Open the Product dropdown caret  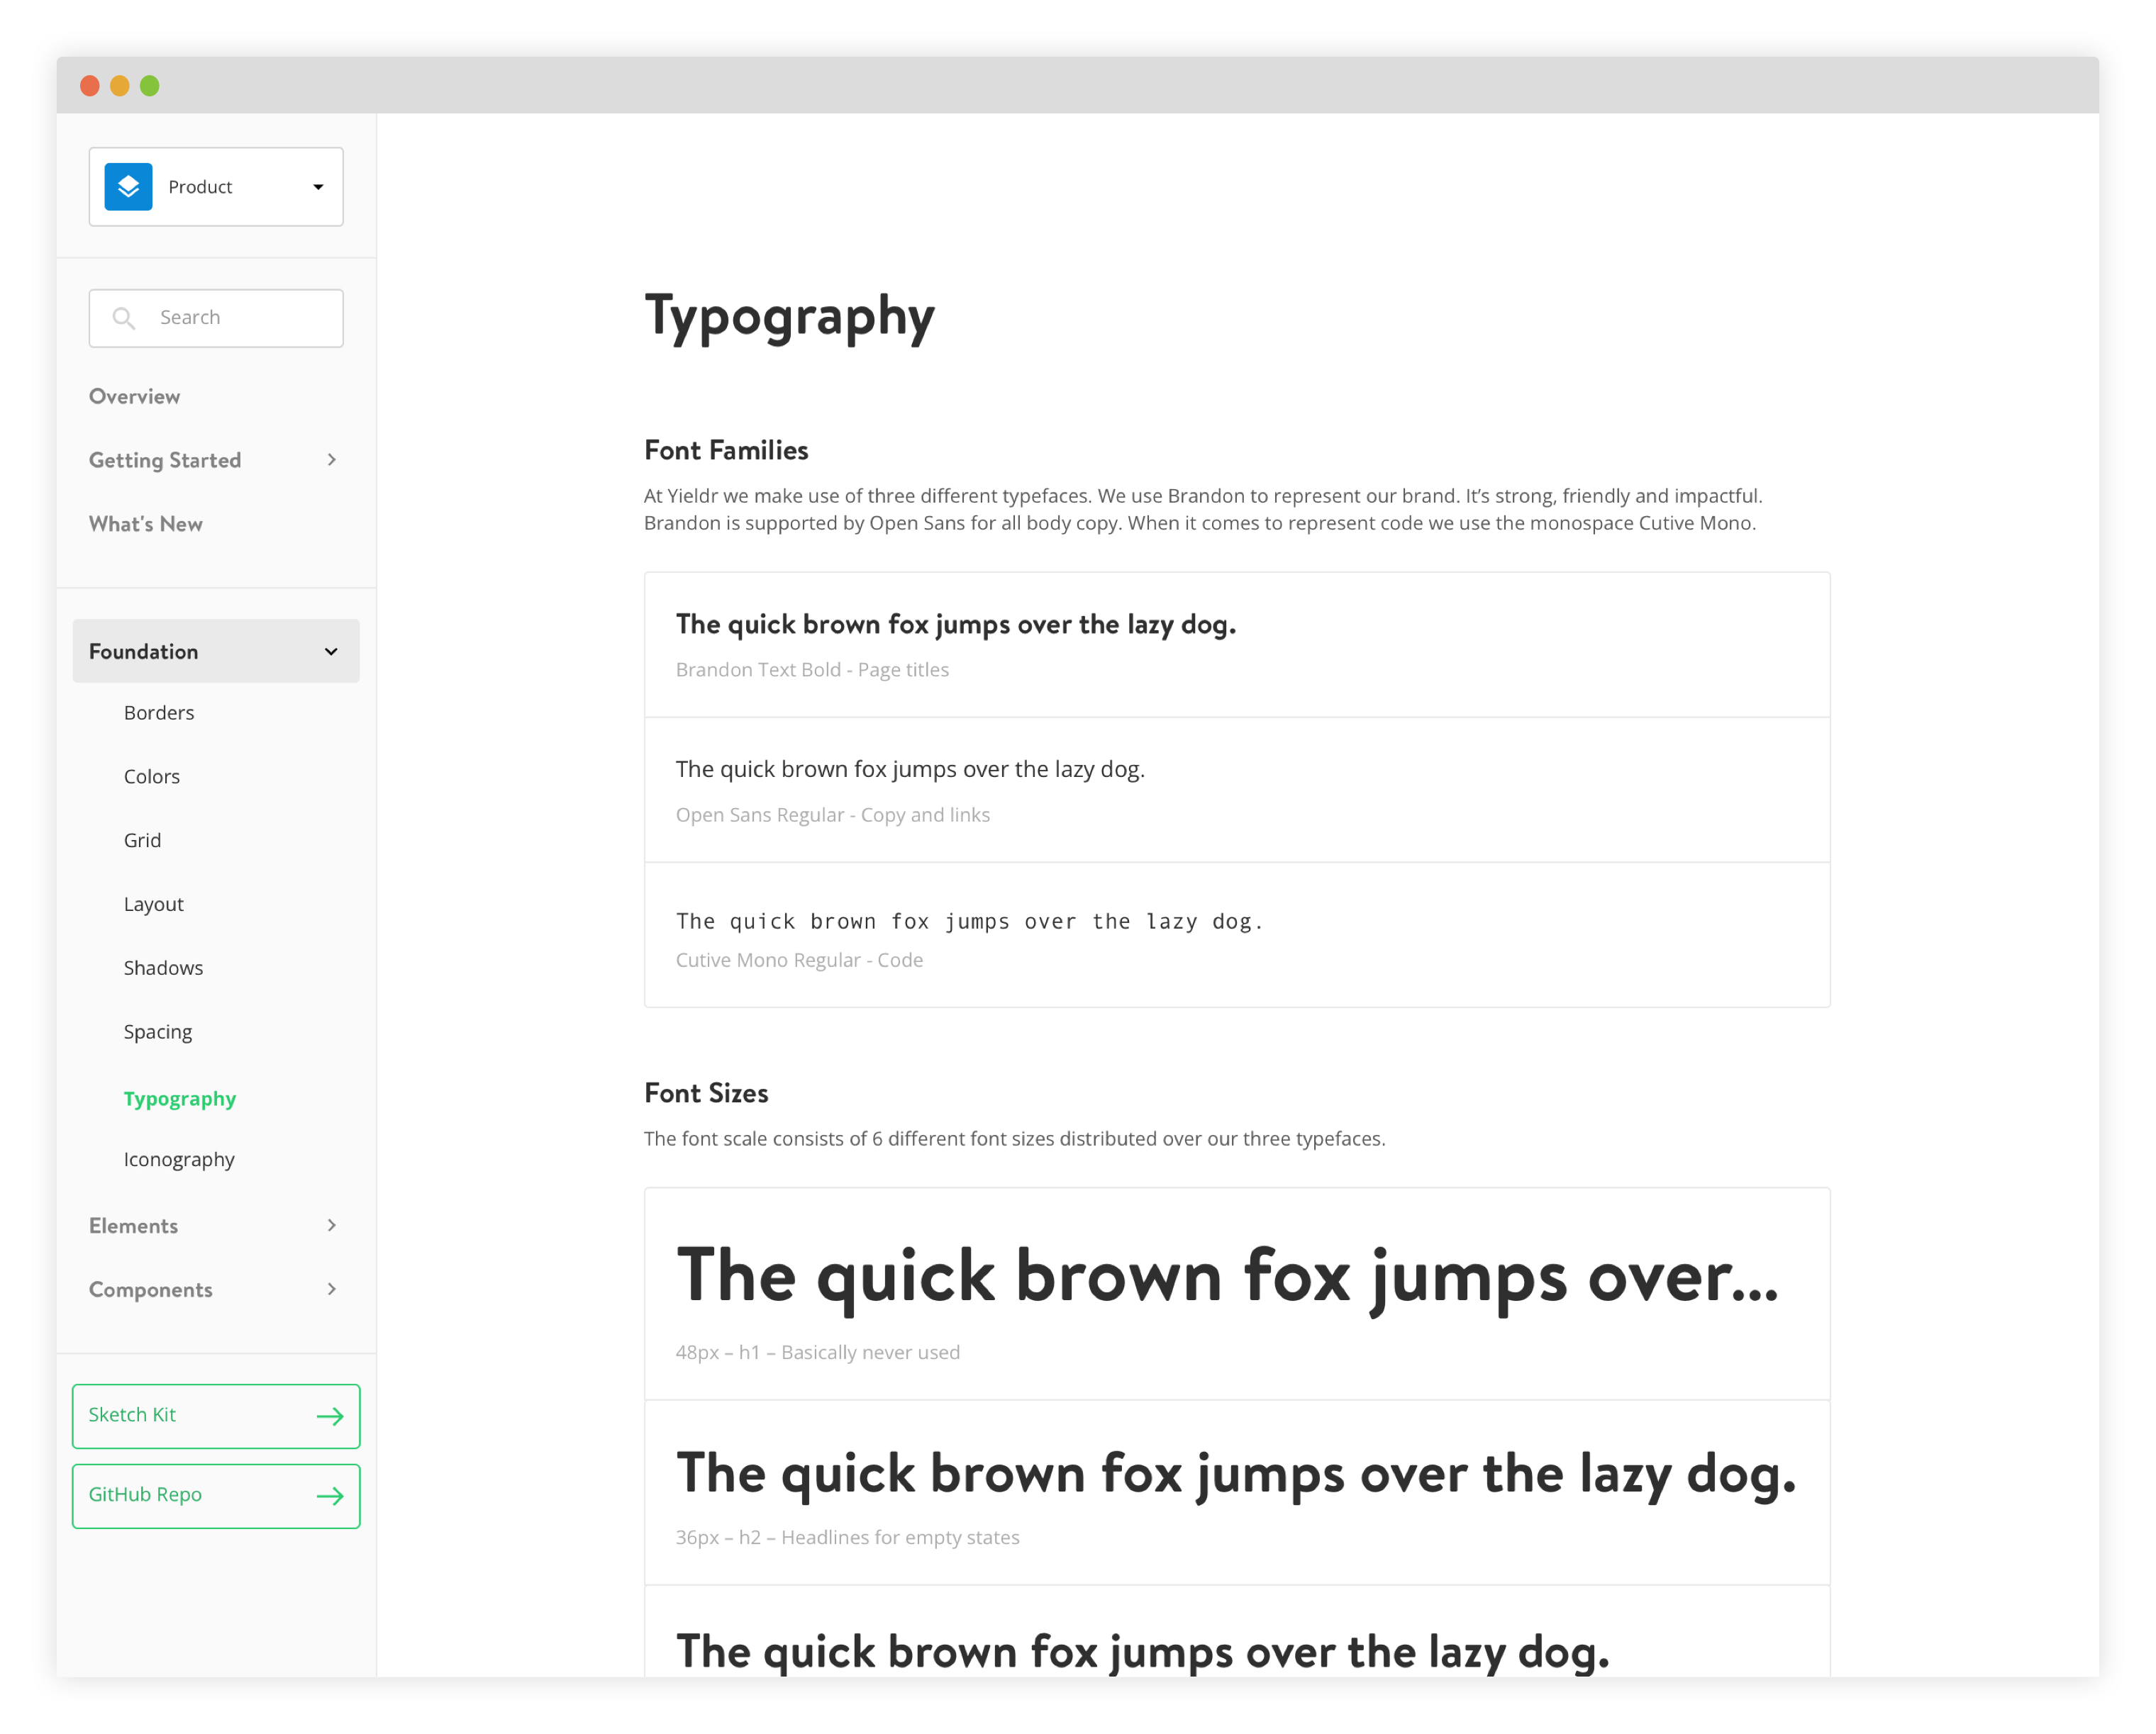(318, 187)
